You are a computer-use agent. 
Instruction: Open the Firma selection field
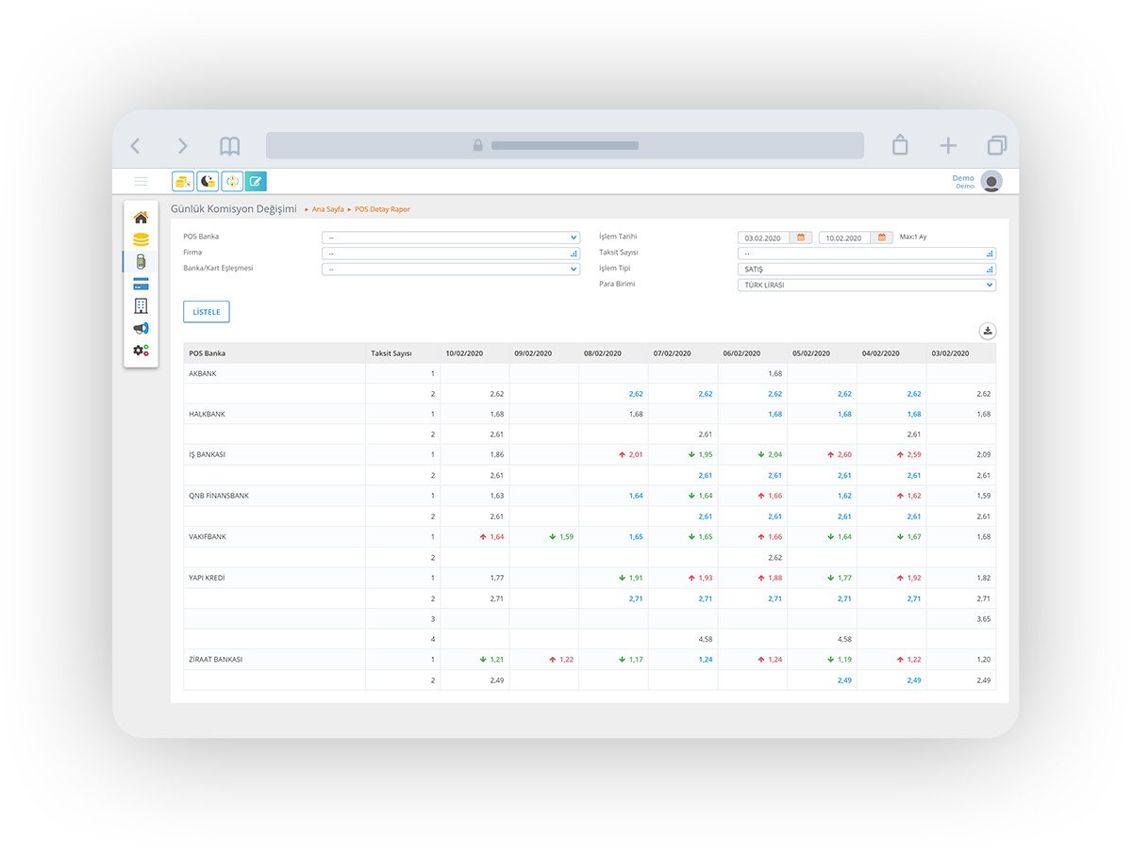451,254
